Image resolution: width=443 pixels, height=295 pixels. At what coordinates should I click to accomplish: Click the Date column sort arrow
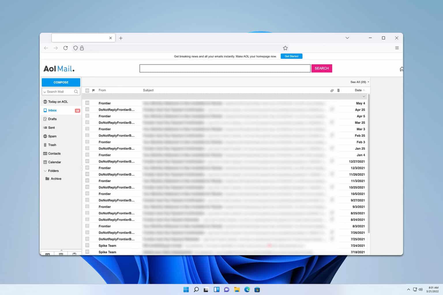coord(364,90)
